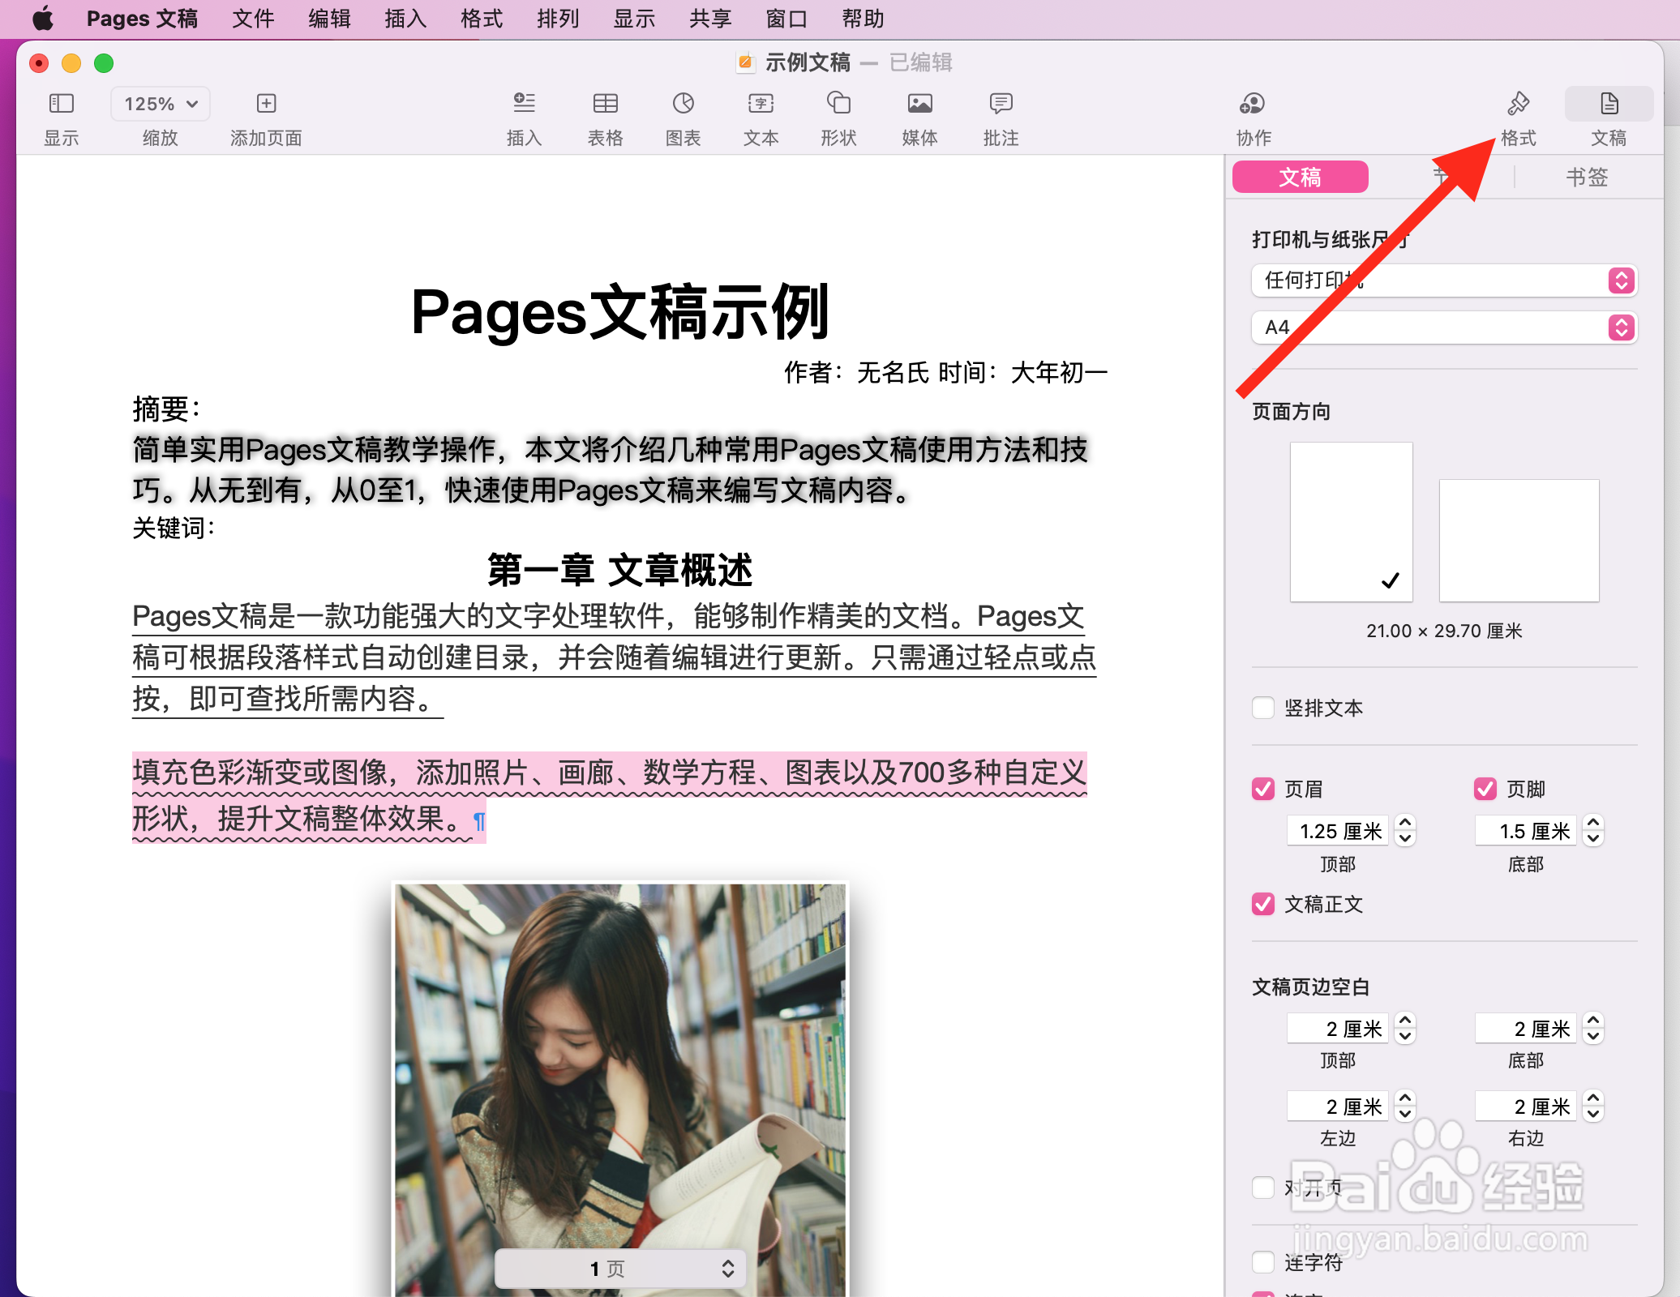Viewport: 1680px width, 1297px height.
Task: Click the 形状 shape toolbar icon
Action: pyautogui.click(x=838, y=103)
